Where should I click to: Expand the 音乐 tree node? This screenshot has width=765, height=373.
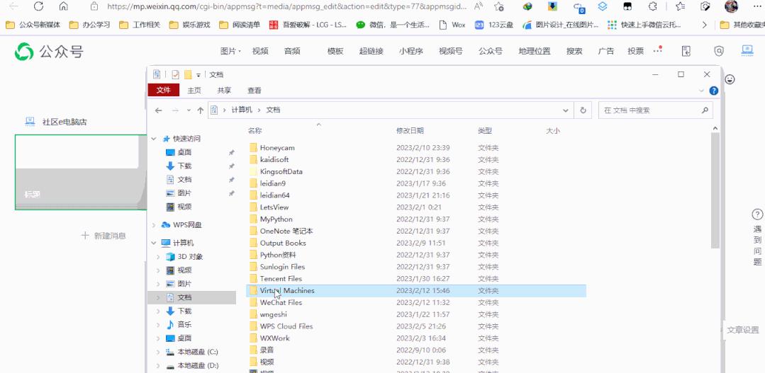[x=158, y=324]
